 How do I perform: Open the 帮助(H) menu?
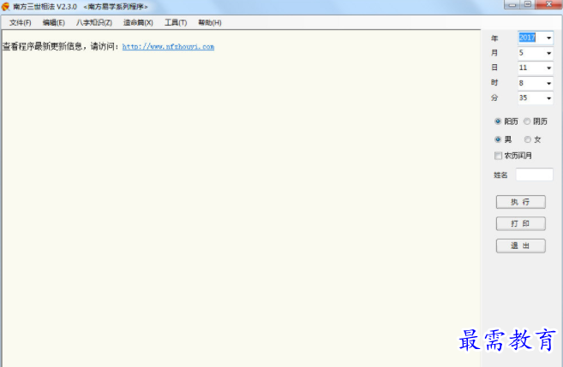210,22
